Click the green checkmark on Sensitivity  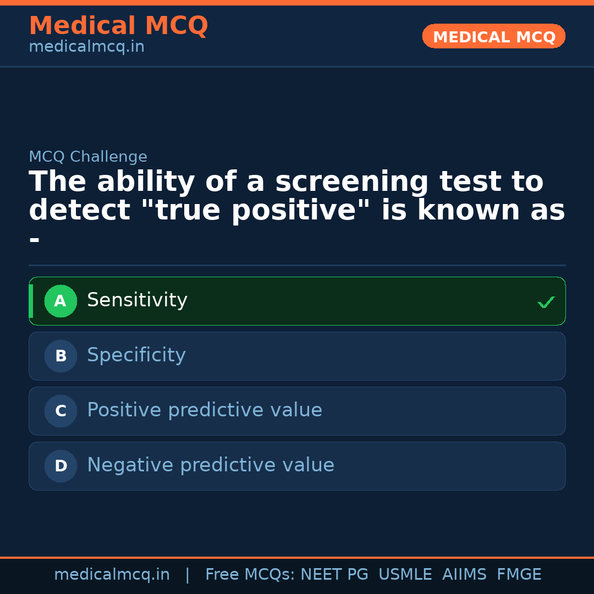[546, 302]
